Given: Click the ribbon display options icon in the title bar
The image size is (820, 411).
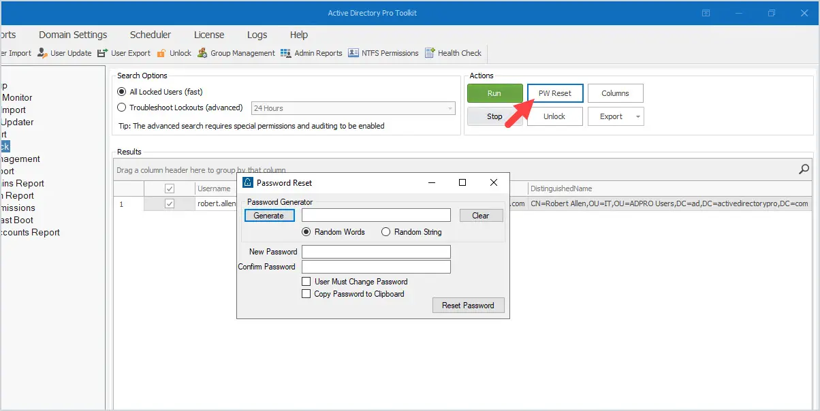Looking at the screenshot, I should pos(706,13).
